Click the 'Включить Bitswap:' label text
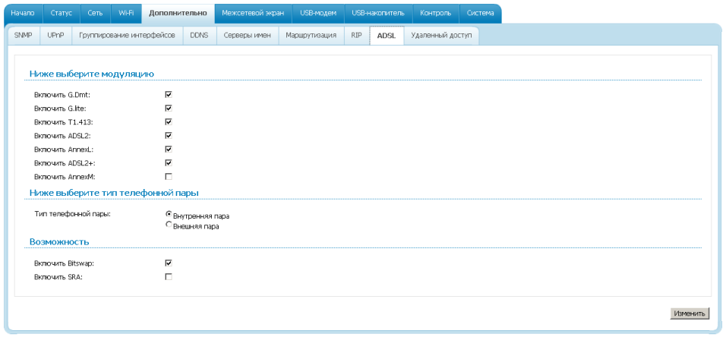This screenshot has height=337, width=726. (64, 263)
